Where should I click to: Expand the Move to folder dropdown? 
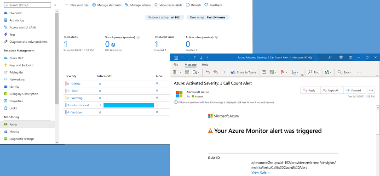tap(199, 72)
